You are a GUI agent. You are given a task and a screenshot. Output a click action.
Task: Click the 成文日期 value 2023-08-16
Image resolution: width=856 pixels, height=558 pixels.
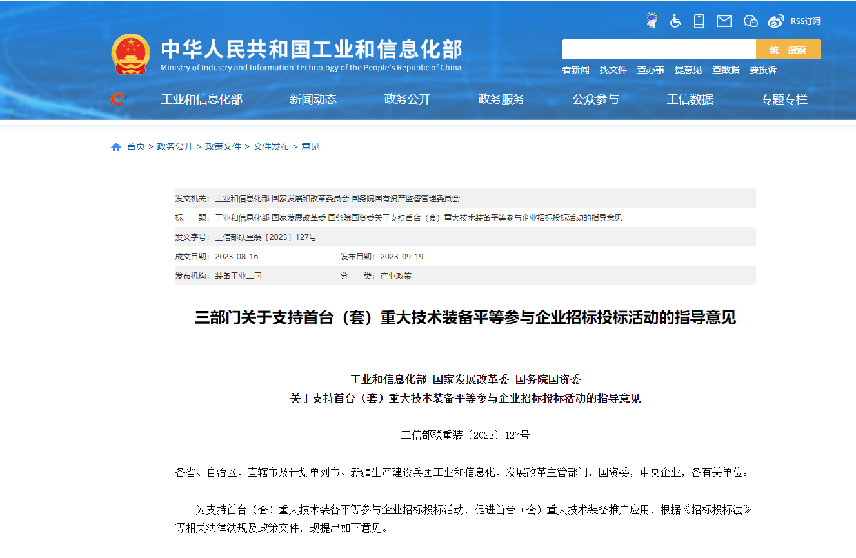pyautogui.click(x=237, y=257)
